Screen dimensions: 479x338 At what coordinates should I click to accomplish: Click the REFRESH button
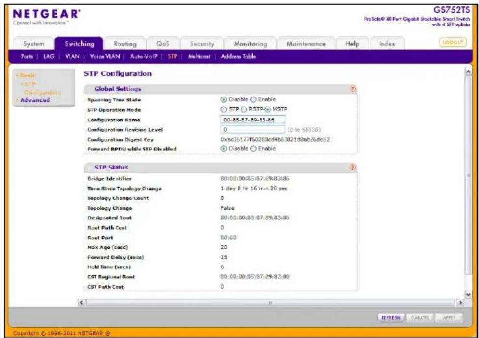[391, 318]
